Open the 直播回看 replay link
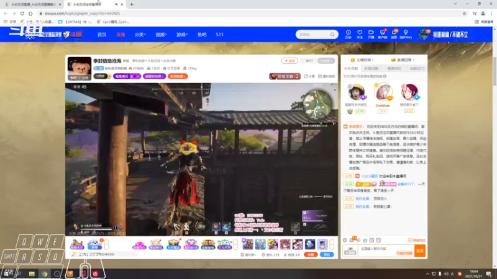The width and height of the screenshot is (497, 279). point(403,60)
